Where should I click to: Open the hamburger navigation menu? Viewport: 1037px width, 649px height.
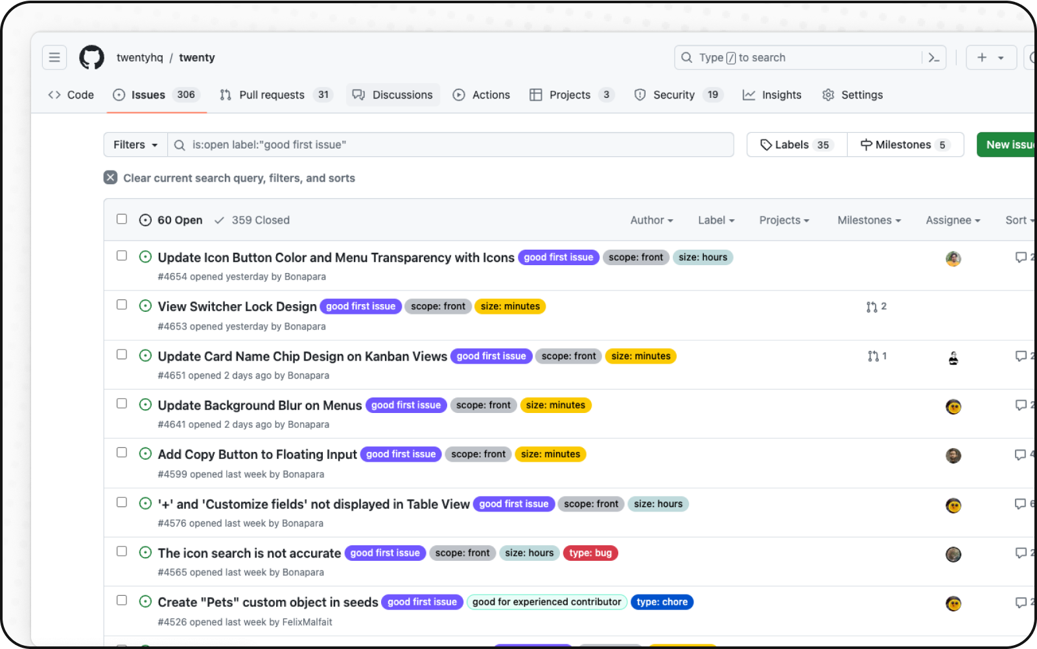click(54, 58)
